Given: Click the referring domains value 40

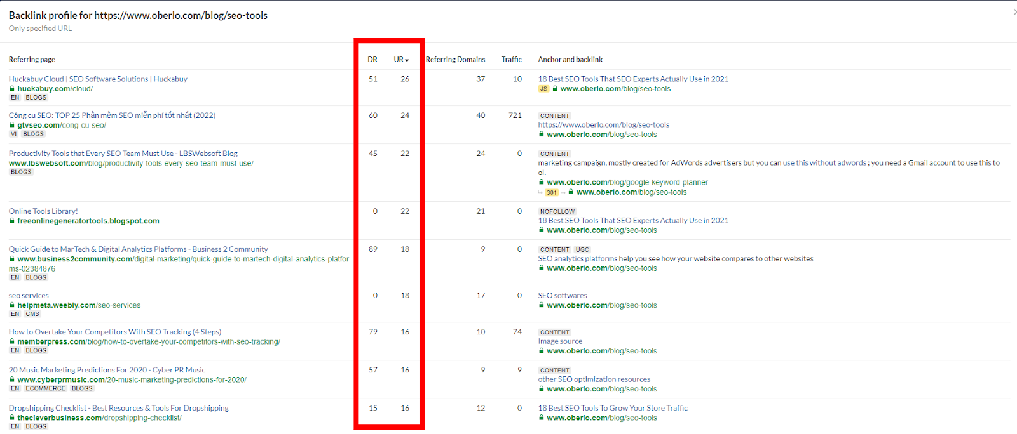Looking at the screenshot, I should click(481, 115).
